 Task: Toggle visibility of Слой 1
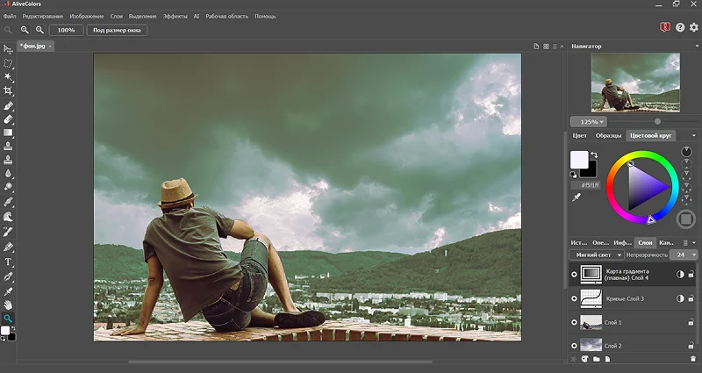pos(575,322)
